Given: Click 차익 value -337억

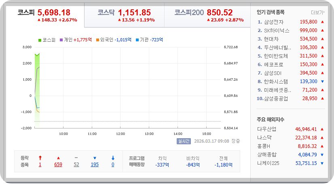Looking at the screenshot, I should 162,165.
